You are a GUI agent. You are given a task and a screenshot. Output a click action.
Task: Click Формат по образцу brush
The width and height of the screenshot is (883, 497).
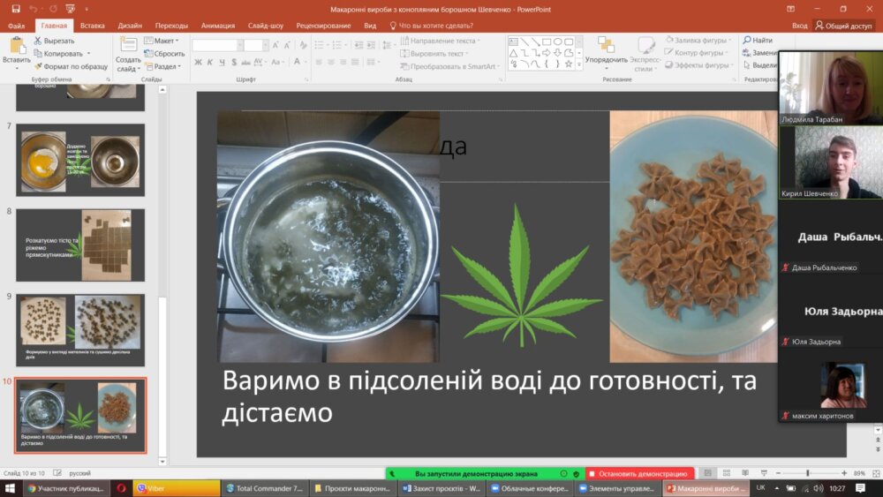(x=38, y=66)
